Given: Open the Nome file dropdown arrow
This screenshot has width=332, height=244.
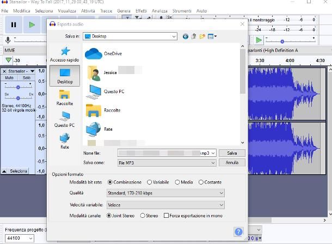Looking at the screenshot, I should [x=213, y=153].
